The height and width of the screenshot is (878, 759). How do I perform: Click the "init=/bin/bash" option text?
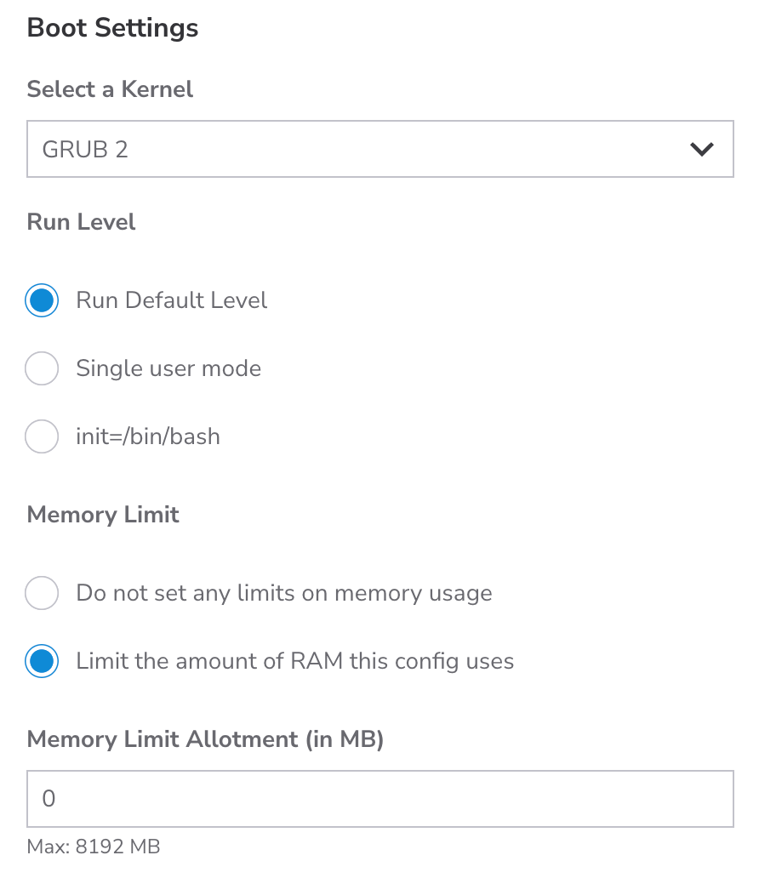(x=148, y=436)
